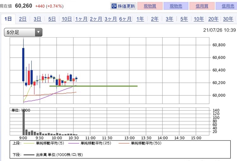Click the 11:30 time axis label
The height and width of the screenshot is (161, 237).
coord(107,138)
